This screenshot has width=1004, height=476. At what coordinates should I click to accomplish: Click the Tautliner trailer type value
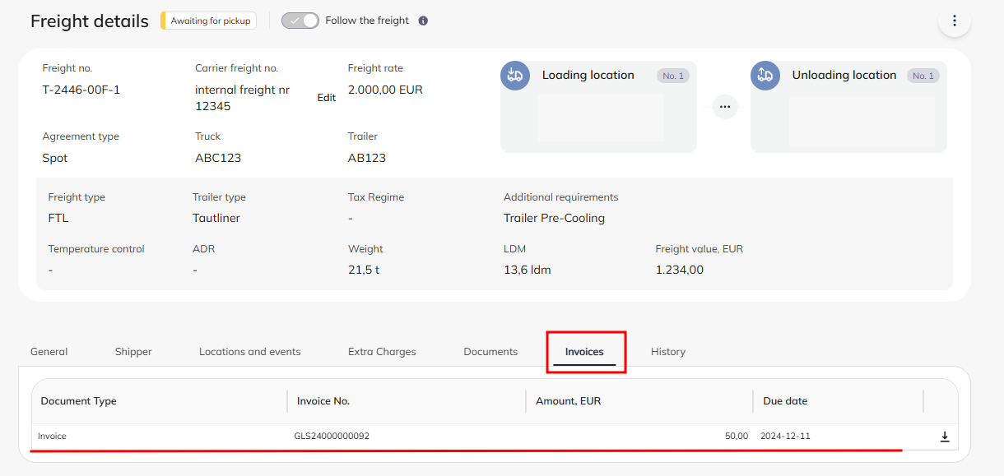(216, 219)
